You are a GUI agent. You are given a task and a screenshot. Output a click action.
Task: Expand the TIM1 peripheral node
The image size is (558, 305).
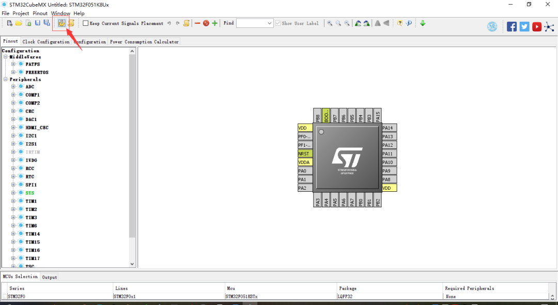(x=13, y=201)
